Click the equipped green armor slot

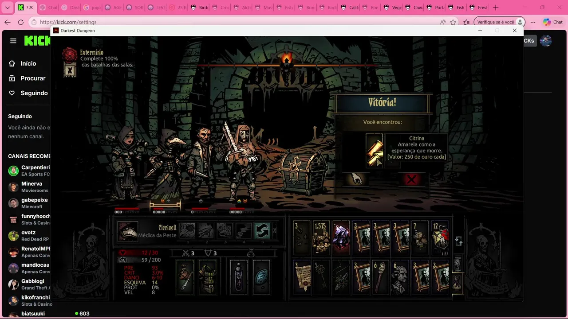207,277
